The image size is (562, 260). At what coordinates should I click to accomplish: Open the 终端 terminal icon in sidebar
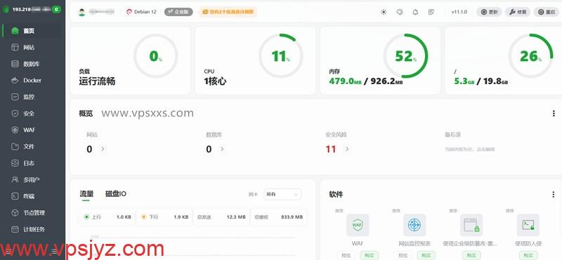coord(15,196)
